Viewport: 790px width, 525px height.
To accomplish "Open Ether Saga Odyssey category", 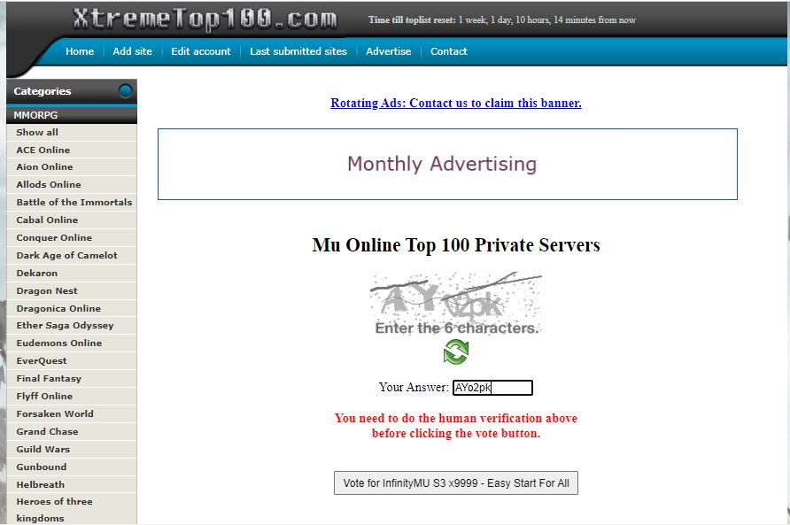I will tap(72, 326).
